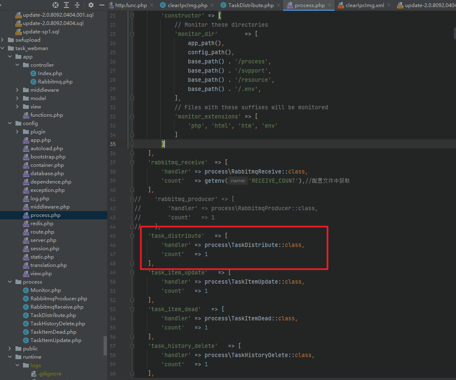
Task: Open update-2.0.8092.0404.001.sql file
Action: (x=58, y=15)
